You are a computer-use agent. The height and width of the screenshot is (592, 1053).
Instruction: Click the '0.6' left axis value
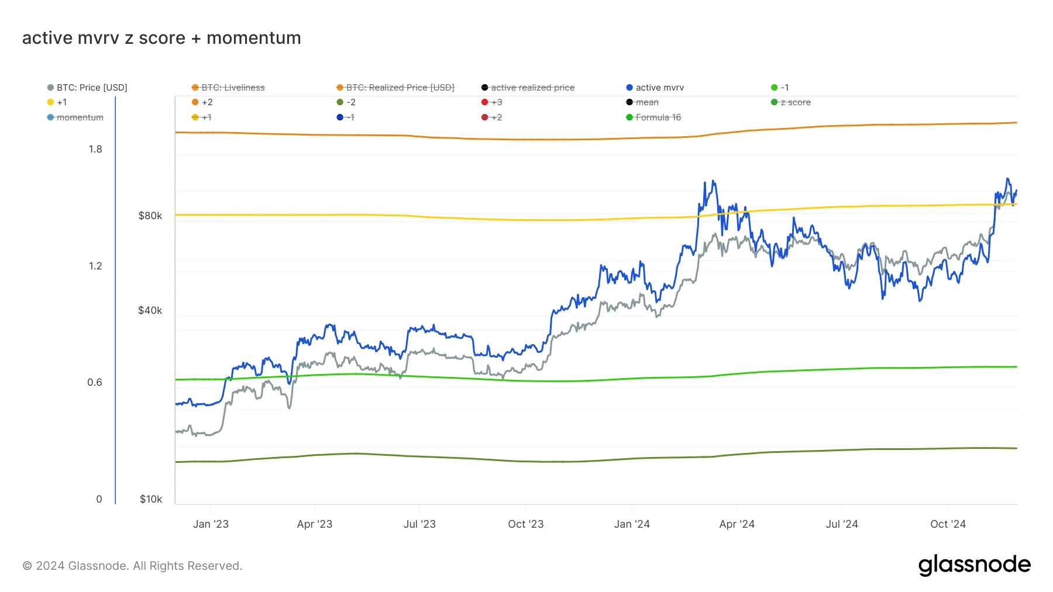(95, 382)
